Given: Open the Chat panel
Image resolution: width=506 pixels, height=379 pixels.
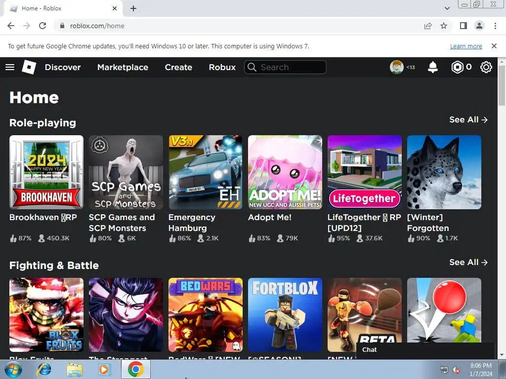Looking at the screenshot, I should pos(425,350).
